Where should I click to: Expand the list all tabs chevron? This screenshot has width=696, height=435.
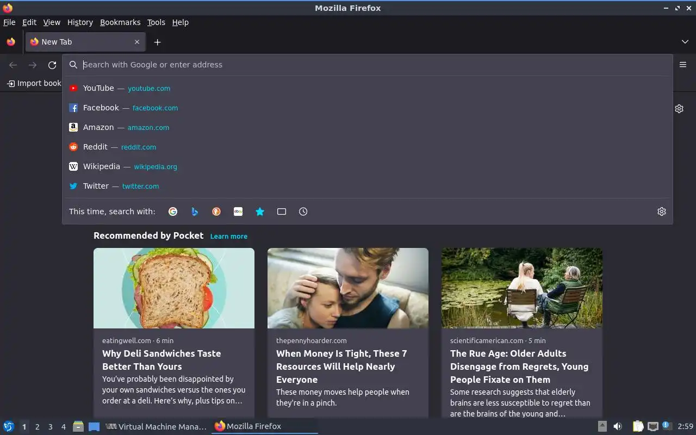tap(685, 42)
